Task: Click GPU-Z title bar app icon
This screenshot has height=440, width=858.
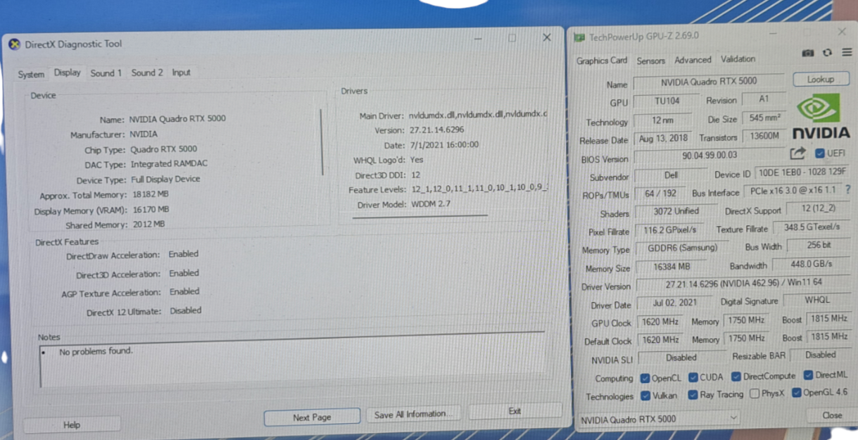Action: click(x=579, y=37)
